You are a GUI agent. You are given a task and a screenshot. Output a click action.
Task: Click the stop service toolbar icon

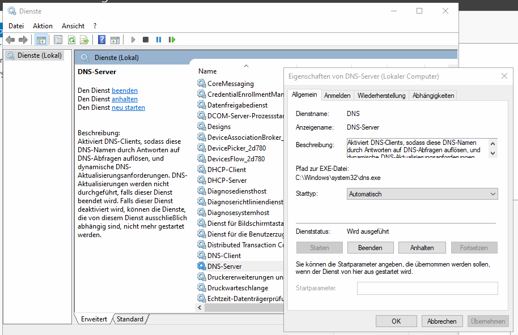click(146, 40)
